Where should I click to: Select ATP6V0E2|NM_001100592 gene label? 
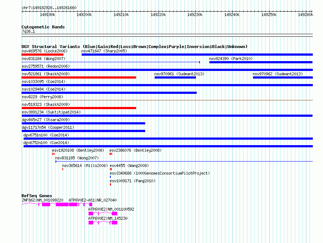pyautogui.click(x=111, y=209)
